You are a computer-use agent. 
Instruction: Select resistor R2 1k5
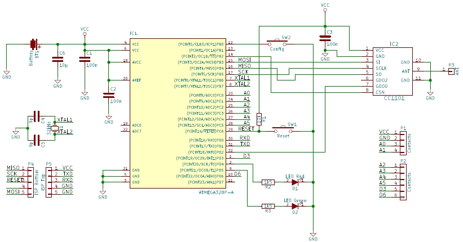point(268,182)
